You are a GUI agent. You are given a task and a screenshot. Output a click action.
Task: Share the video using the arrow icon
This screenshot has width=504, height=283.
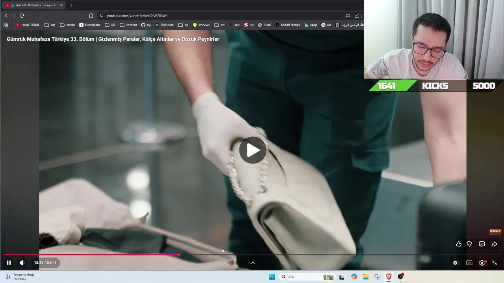[495, 244]
